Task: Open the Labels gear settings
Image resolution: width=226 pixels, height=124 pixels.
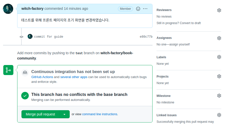Action: (219, 57)
